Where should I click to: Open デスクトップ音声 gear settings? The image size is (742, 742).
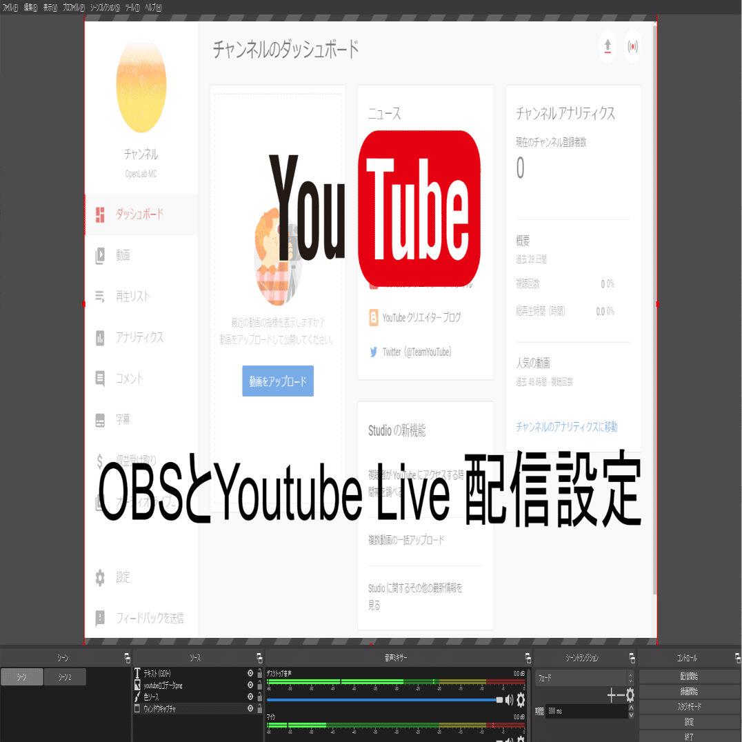tap(521, 700)
